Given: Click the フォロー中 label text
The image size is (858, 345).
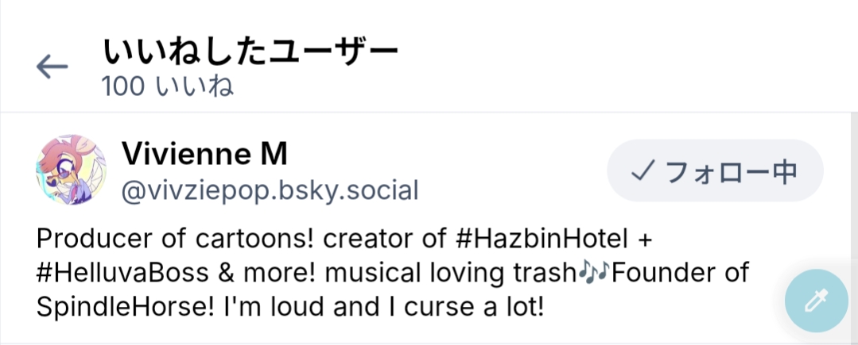Looking at the screenshot, I should click(x=731, y=171).
